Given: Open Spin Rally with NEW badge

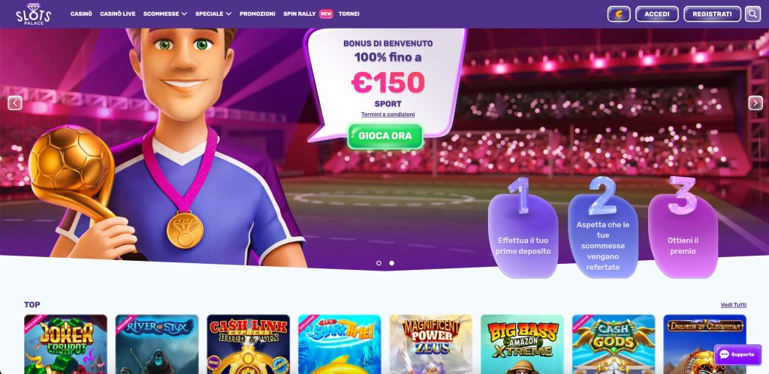Looking at the screenshot, I should pyautogui.click(x=308, y=13).
